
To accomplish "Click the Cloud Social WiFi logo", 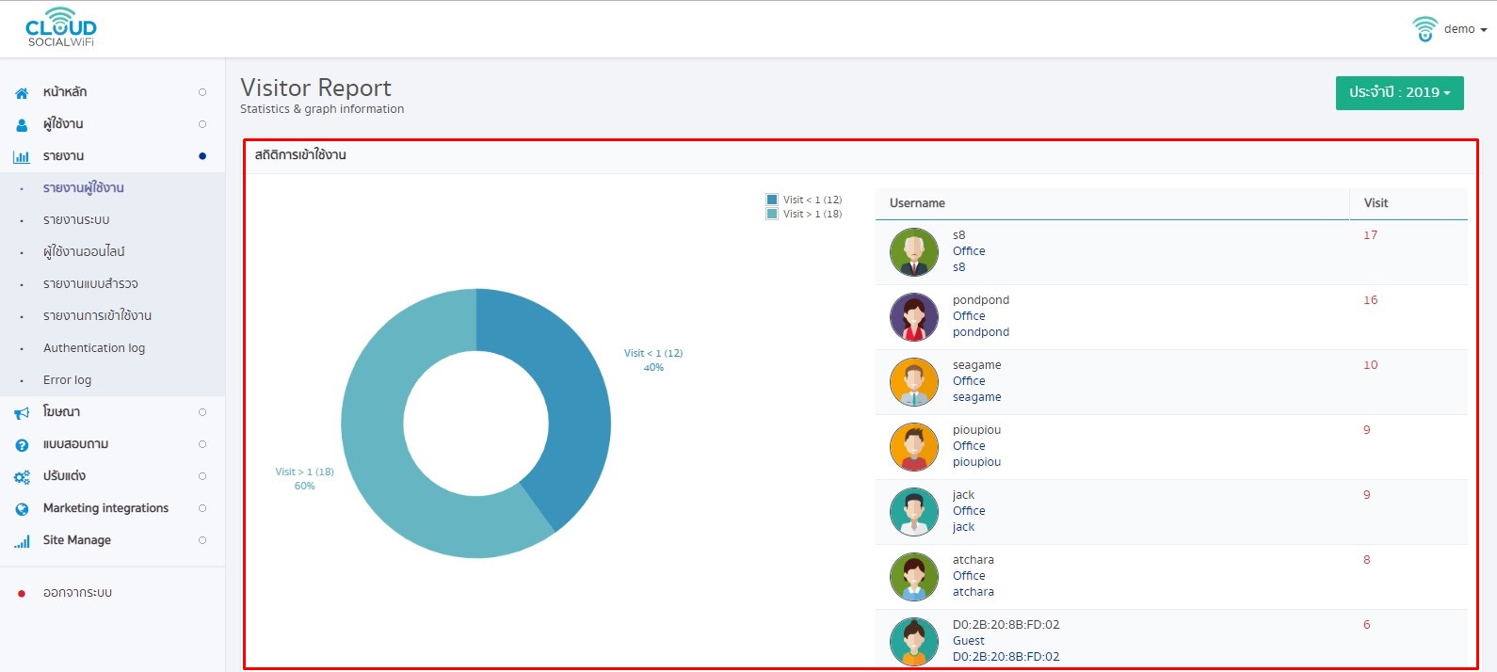I will click(61, 27).
